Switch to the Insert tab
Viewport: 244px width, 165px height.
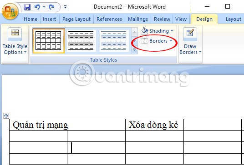click(x=49, y=19)
